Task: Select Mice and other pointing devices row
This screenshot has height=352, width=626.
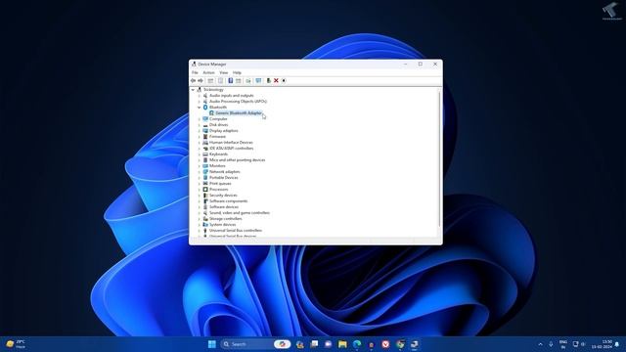Action: (237, 160)
